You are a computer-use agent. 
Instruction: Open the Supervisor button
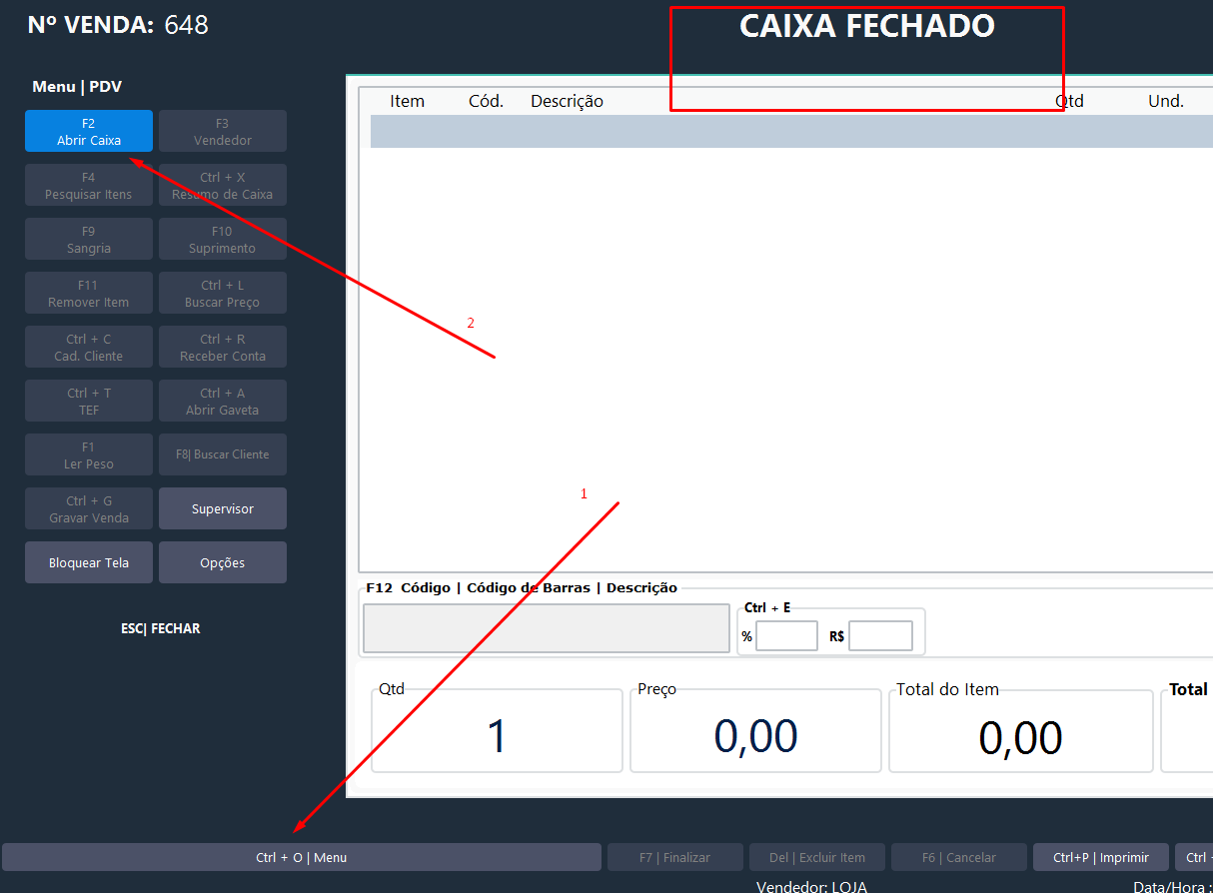click(223, 508)
